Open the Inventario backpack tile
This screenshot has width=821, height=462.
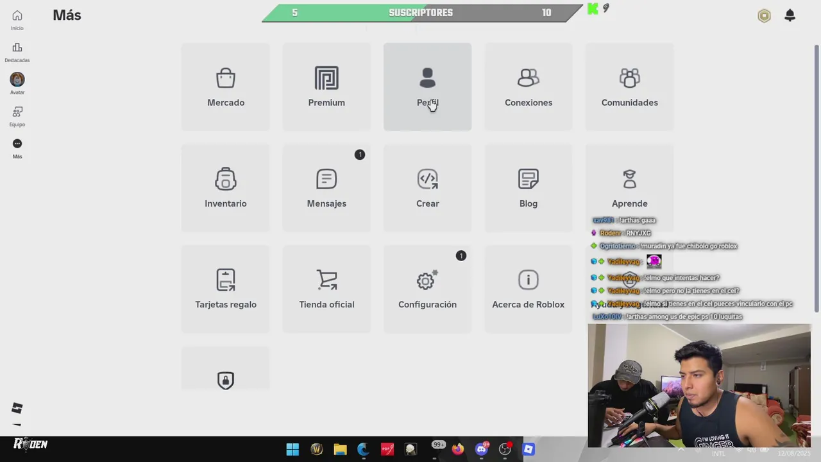[x=226, y=188]
